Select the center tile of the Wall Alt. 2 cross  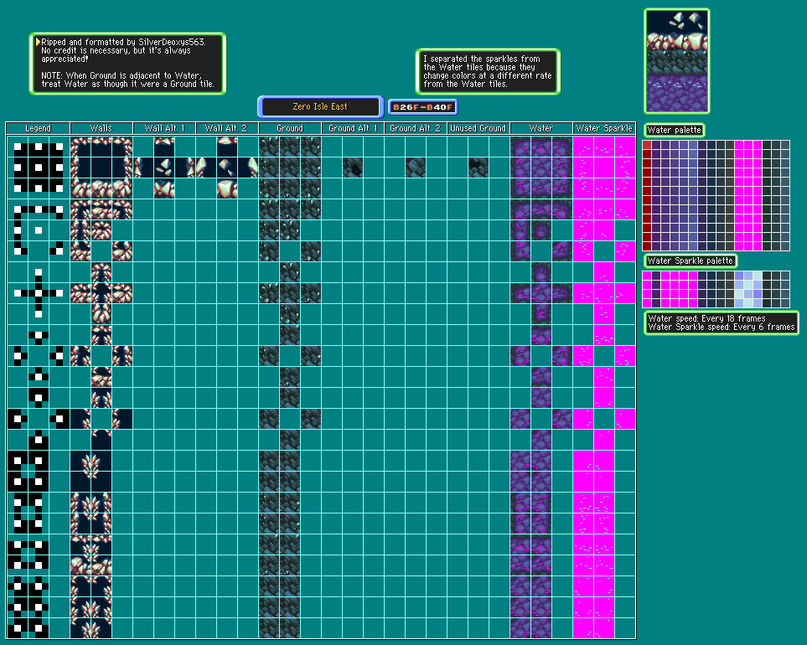[x=227, y=168]
